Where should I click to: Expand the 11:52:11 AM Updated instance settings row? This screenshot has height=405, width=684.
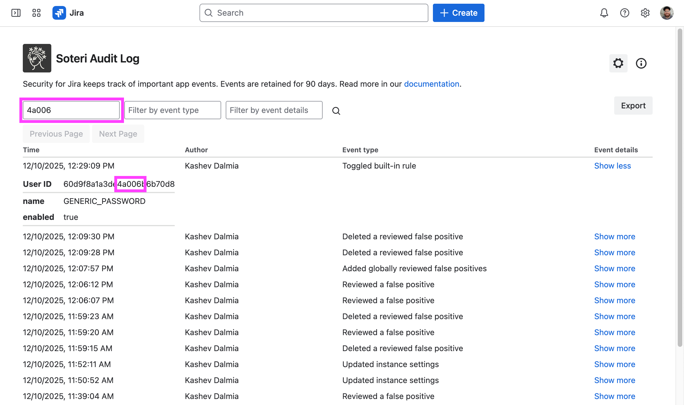[614, 364]
